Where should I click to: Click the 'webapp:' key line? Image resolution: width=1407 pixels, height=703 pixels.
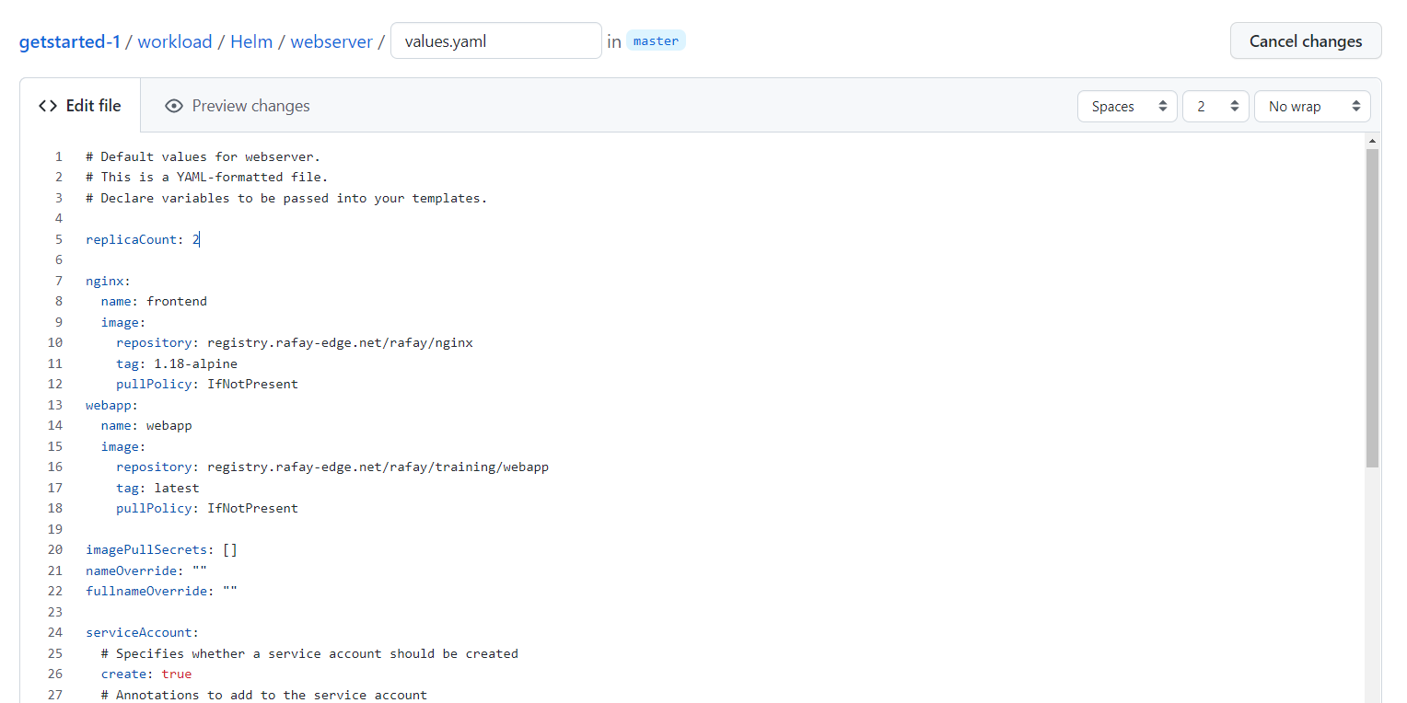(x=112, y=405)
